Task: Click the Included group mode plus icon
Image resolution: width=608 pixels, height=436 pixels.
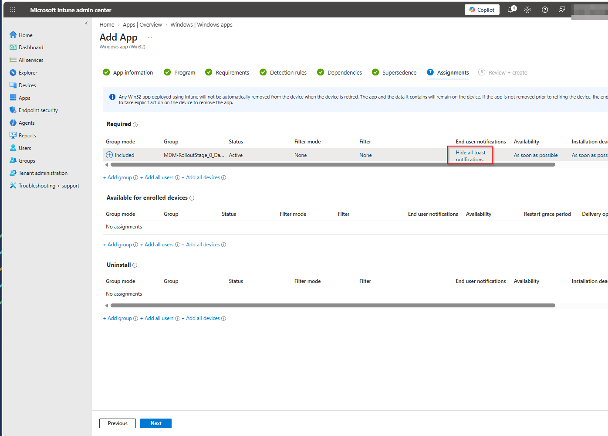Action: tap(109, 155)
